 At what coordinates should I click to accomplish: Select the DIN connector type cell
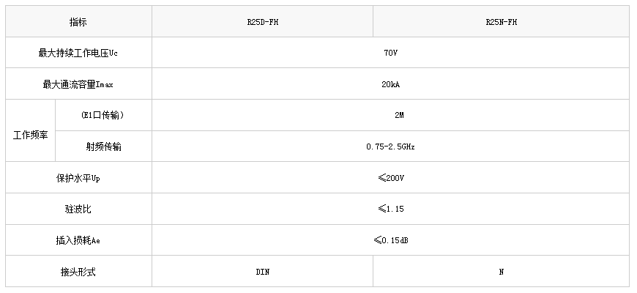[263, 272]
